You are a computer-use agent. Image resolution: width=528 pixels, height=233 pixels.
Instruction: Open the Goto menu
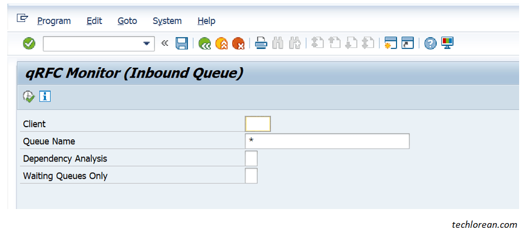point(127,21)
